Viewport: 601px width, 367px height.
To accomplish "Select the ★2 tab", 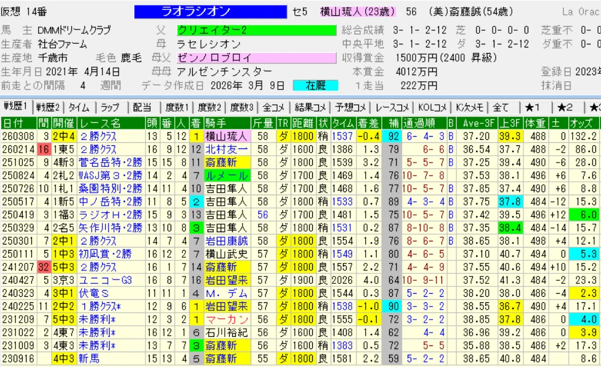I will point(568,108).
